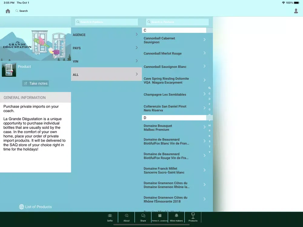303x227 pixels.
Task: Select Domaine Gramenon Rhône l'Émouvante 2018
Action: click(174, 199)
